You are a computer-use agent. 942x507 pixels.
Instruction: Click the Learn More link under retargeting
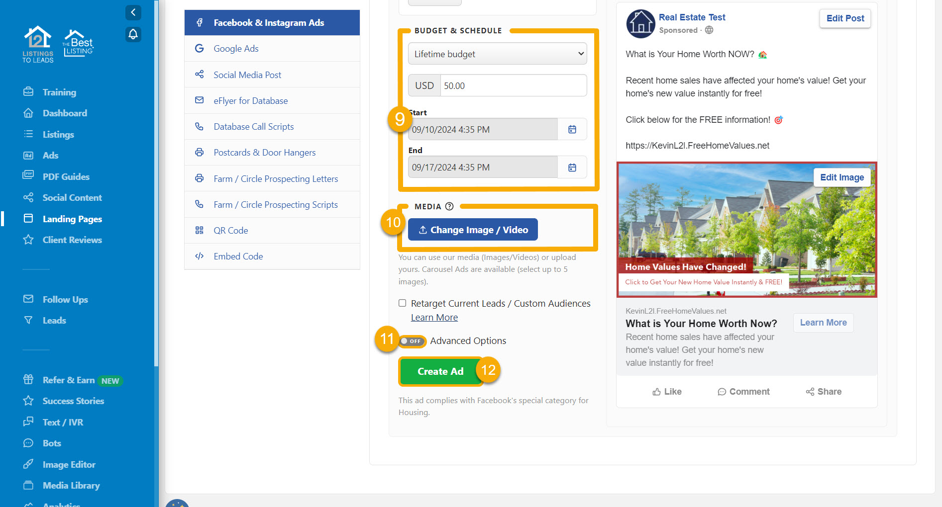pyautogui.click(x=434, y=317)
